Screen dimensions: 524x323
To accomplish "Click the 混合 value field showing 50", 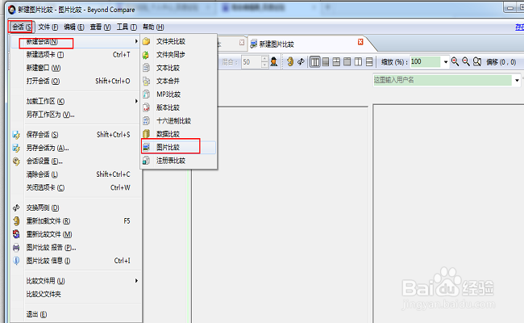I will (252, 62).
